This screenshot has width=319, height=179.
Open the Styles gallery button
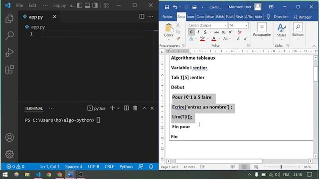[x=282, y=31]
